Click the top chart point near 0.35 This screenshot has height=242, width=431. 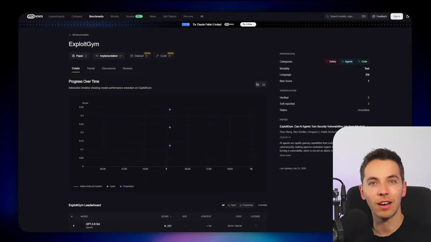[x=170, y=110]
